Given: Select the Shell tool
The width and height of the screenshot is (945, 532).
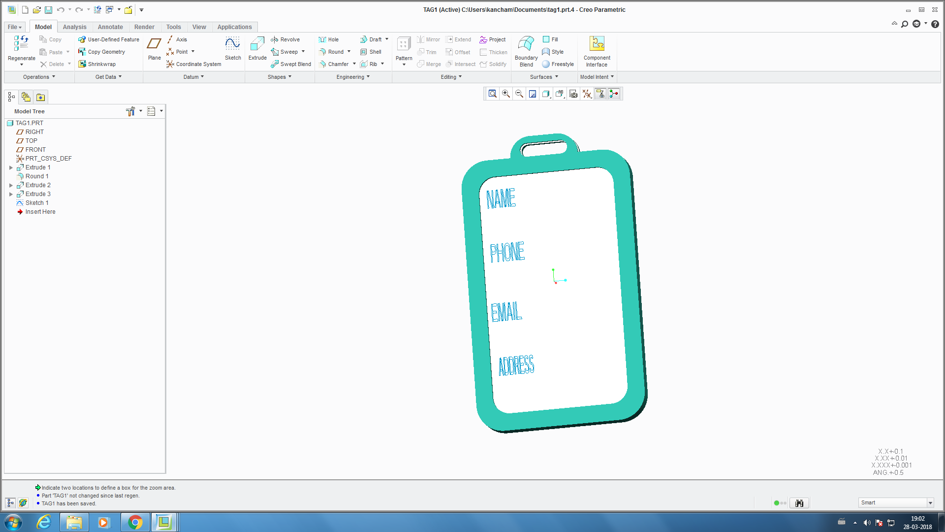Looking at the screenshot, I should [371, 52].
